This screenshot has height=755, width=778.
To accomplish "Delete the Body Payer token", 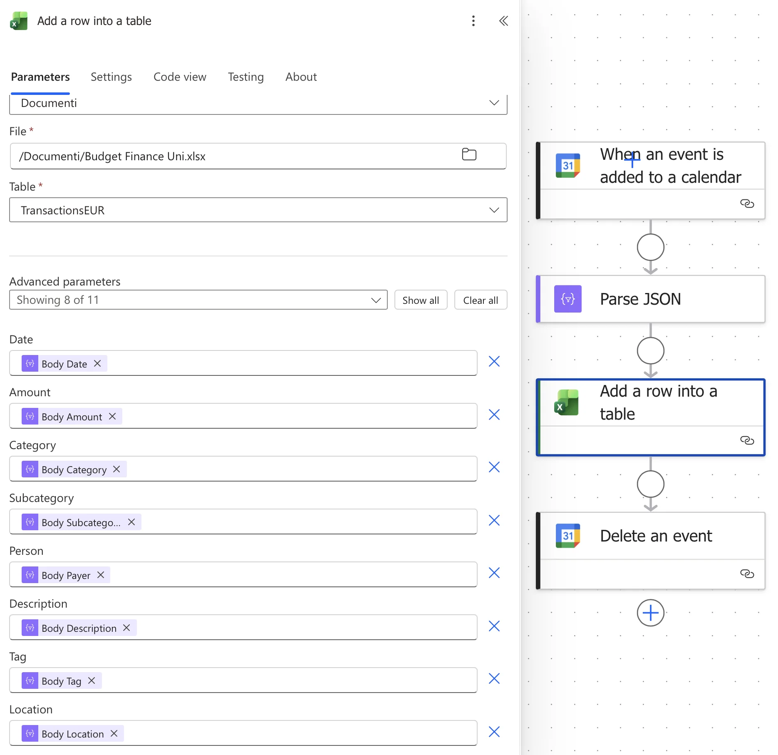I will click(101, 575).
